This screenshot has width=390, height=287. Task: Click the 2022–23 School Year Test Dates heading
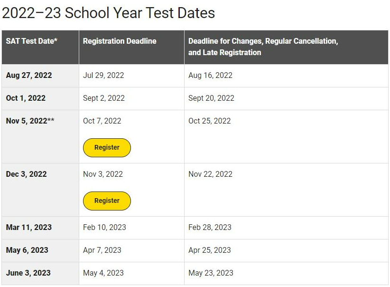coord(109,13)
